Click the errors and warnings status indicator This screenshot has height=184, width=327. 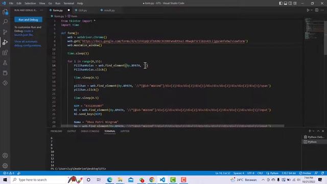coord(9,173)
